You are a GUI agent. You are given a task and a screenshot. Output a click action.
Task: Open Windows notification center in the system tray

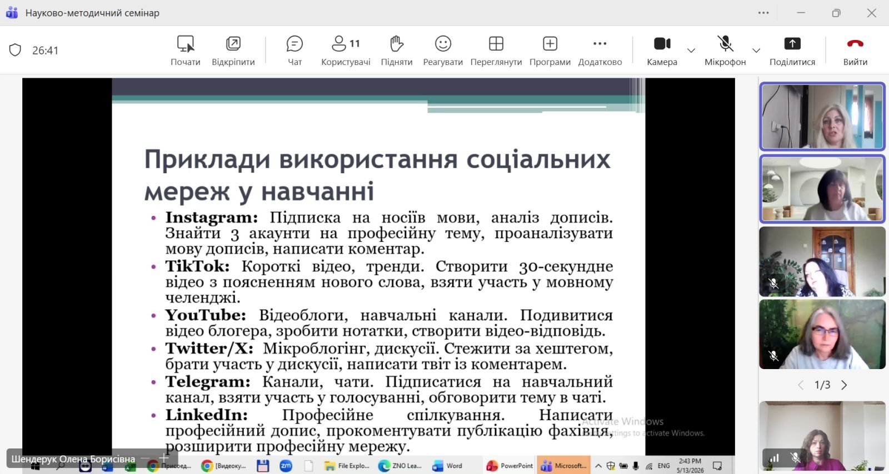[x=717, y=466]
